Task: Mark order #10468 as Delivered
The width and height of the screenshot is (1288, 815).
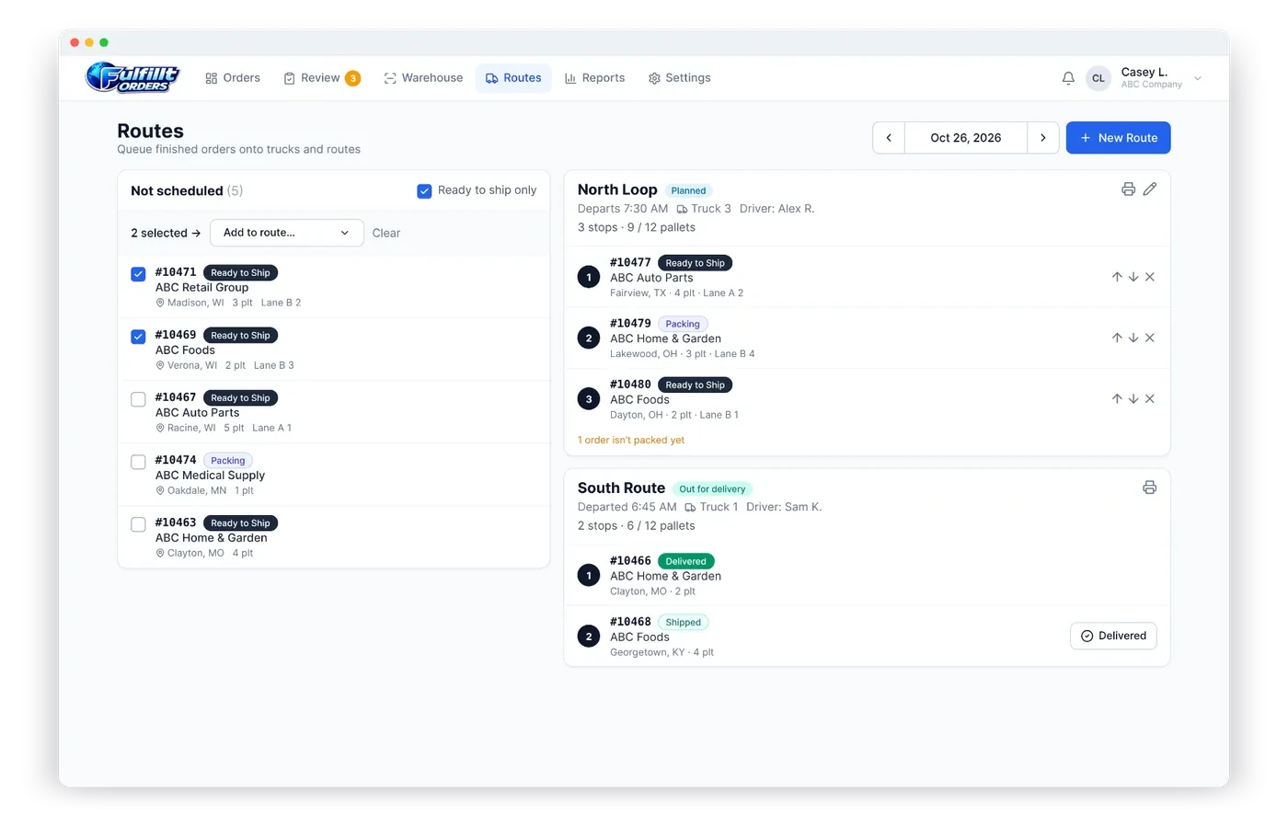Action: 1113,636
